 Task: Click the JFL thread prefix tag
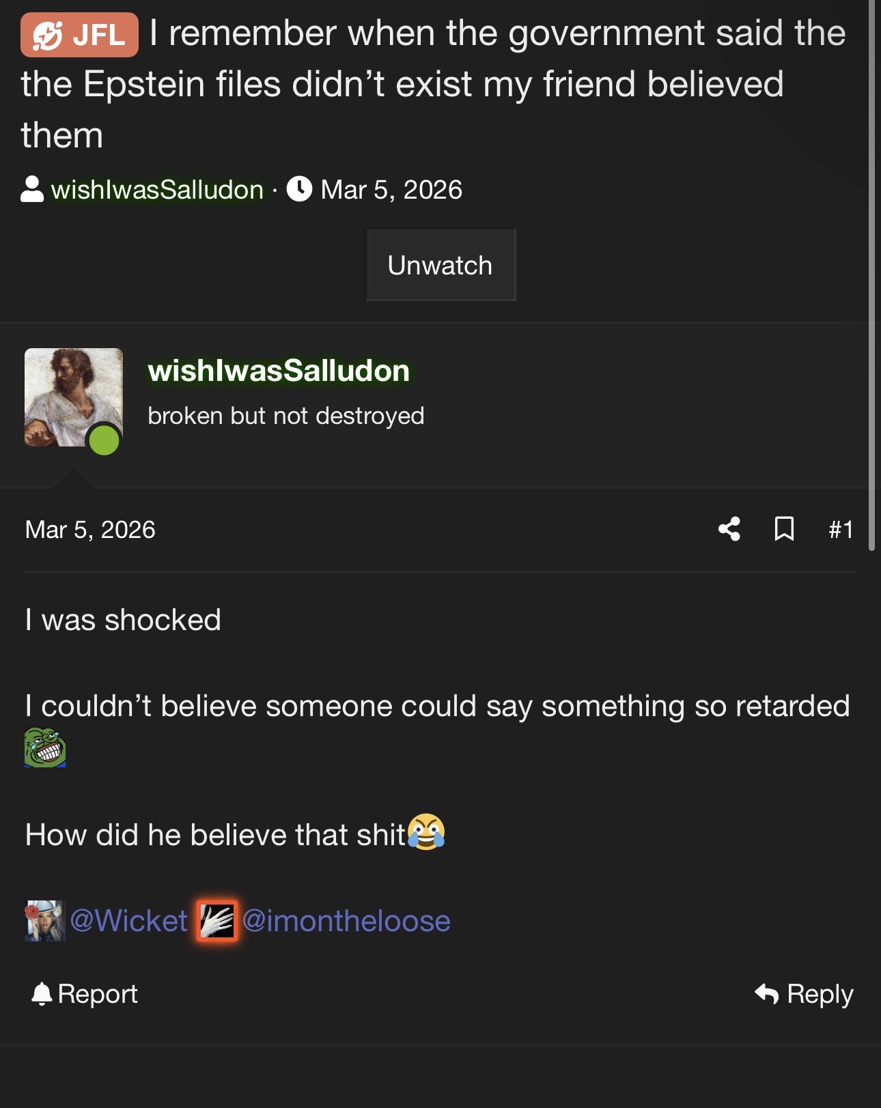tap(79, 34)
